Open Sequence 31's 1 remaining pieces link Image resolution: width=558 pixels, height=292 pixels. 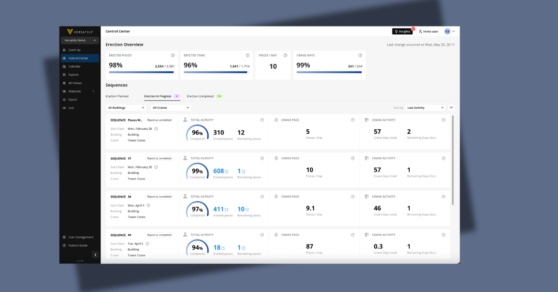pyautogui.click(x=241, y=171)
